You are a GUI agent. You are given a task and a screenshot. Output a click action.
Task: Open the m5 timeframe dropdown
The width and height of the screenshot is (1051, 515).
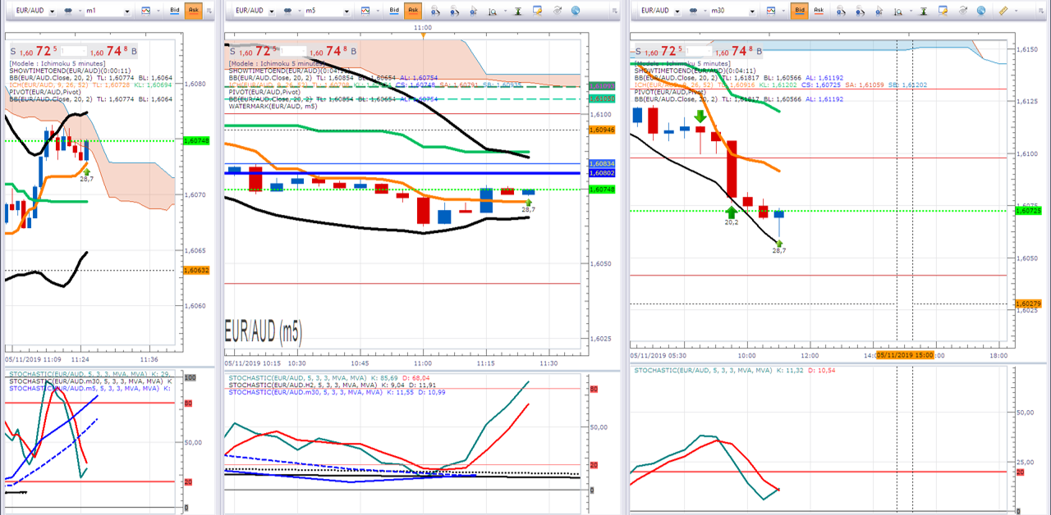coord(347,11)
